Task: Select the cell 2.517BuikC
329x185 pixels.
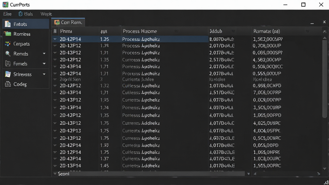Action: point(222,60)
